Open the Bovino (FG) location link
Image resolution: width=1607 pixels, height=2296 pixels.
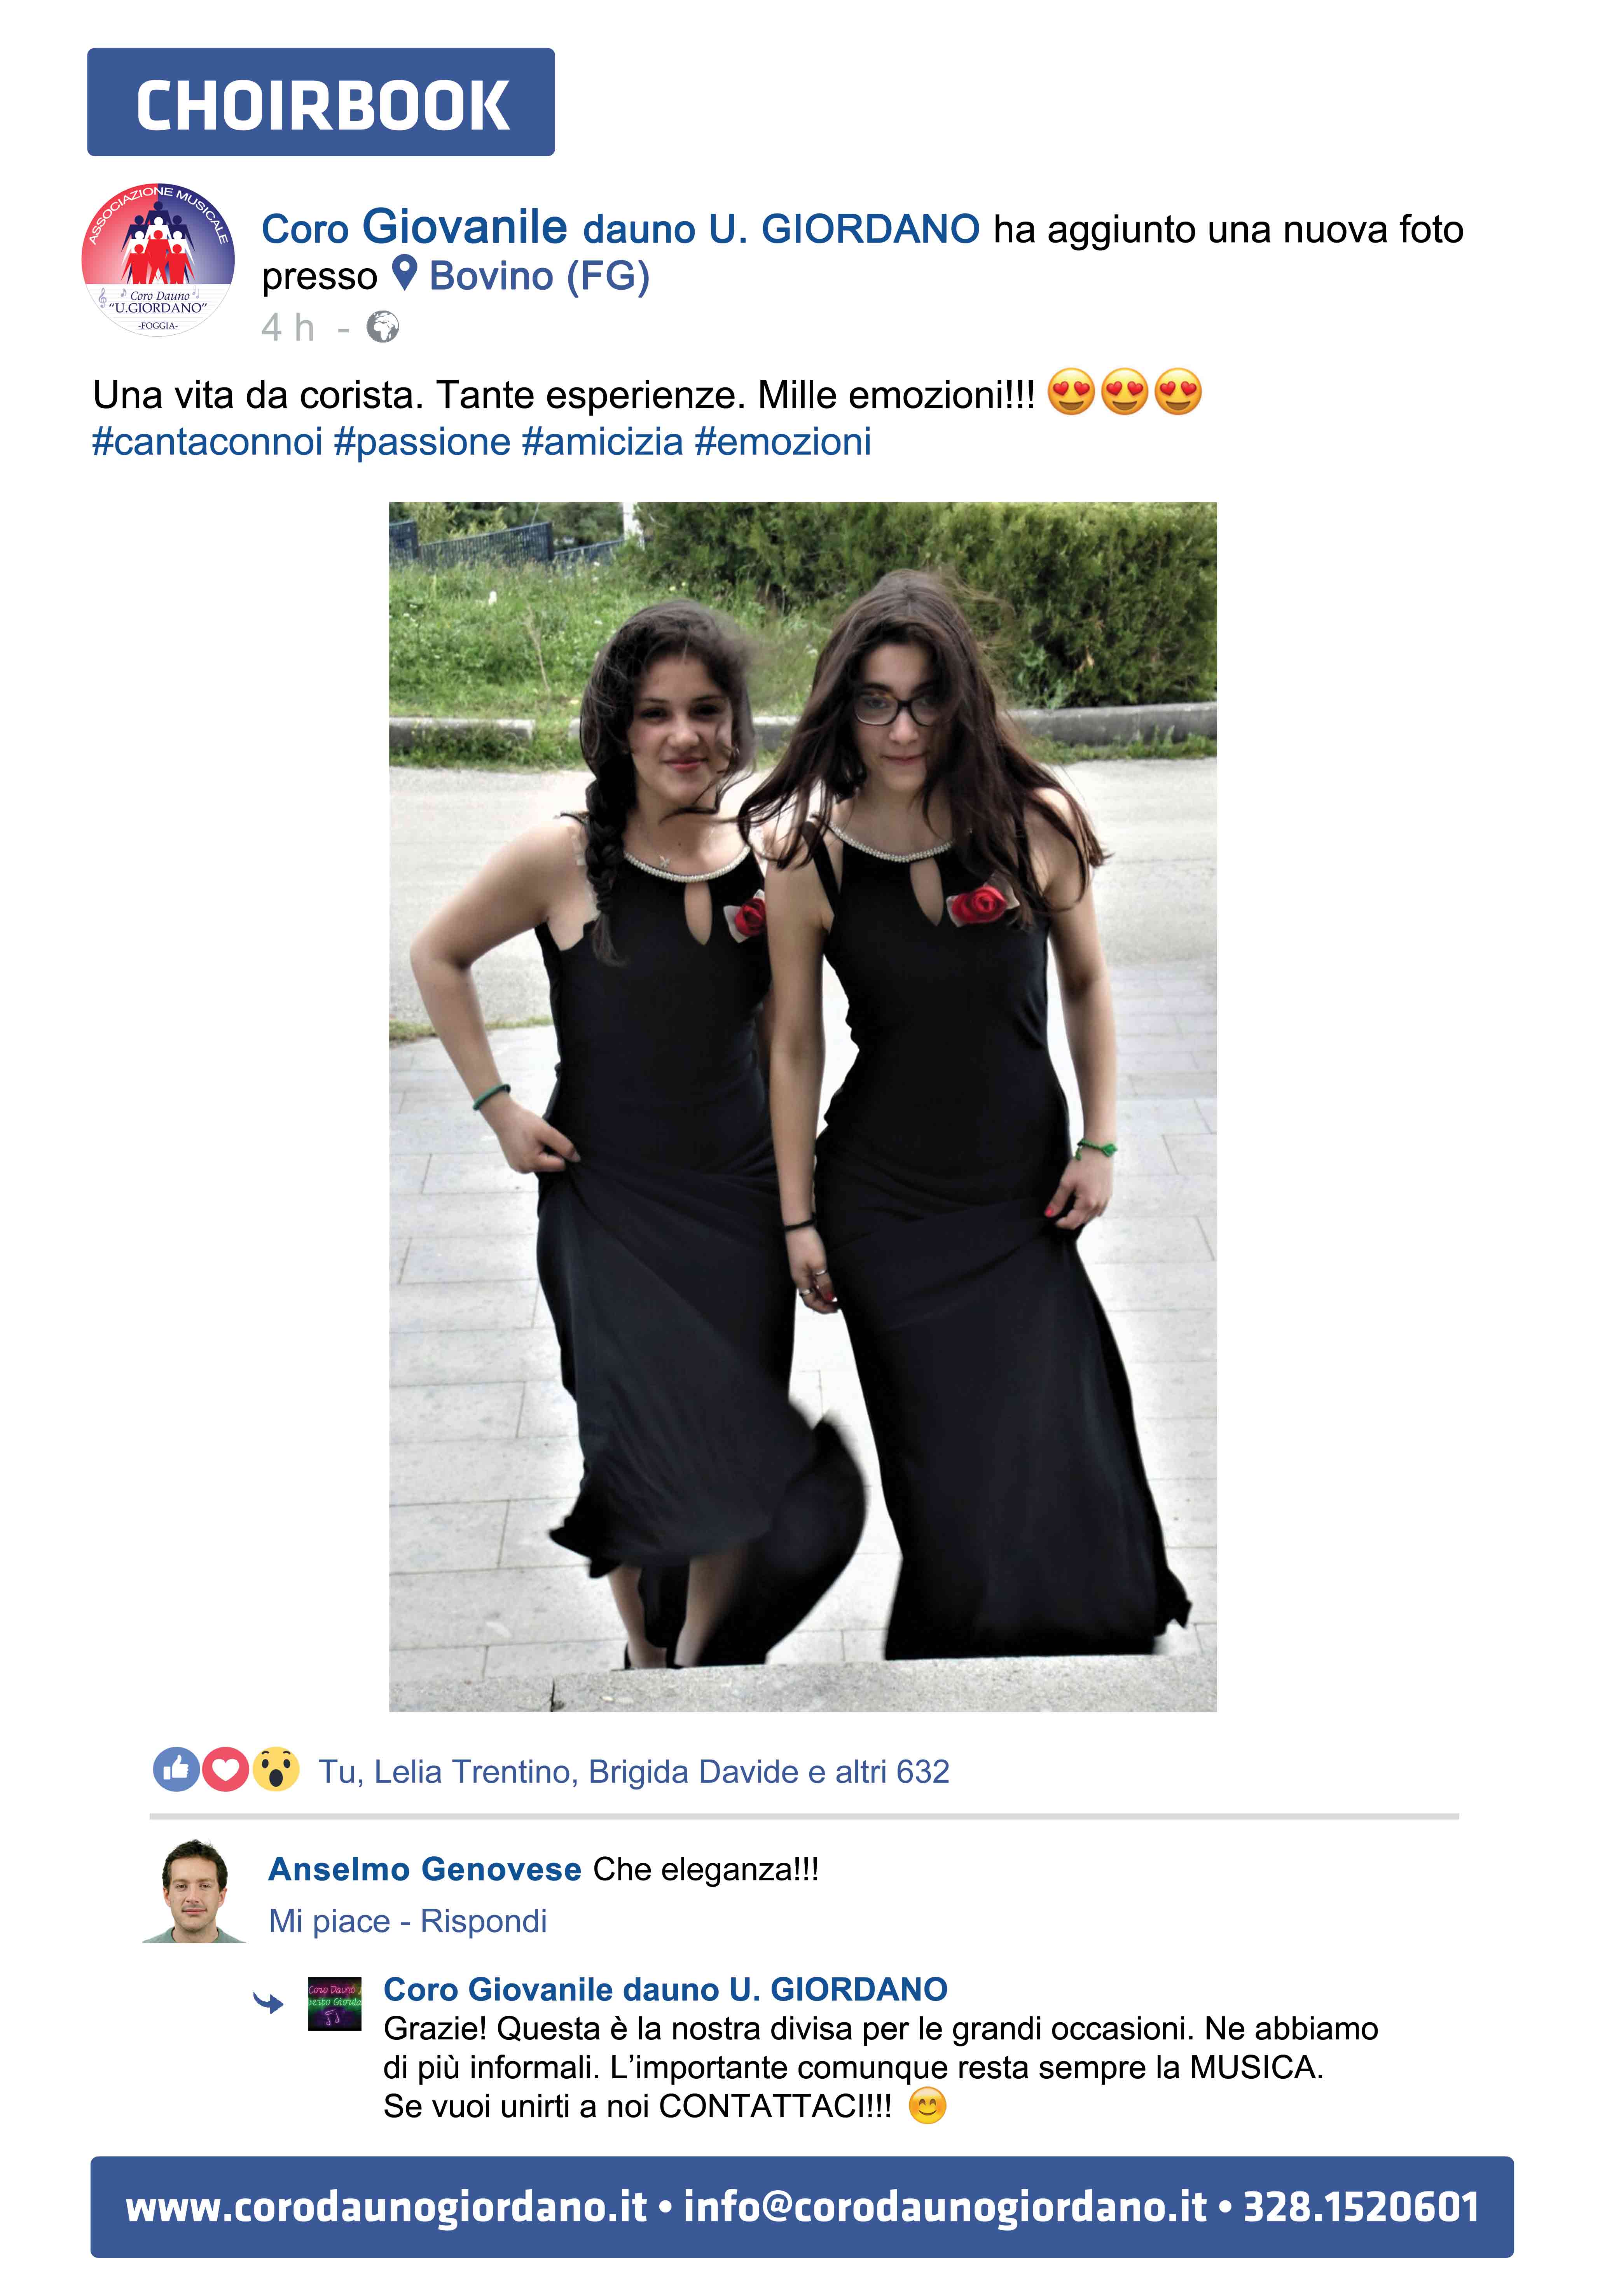click(539, 275)
